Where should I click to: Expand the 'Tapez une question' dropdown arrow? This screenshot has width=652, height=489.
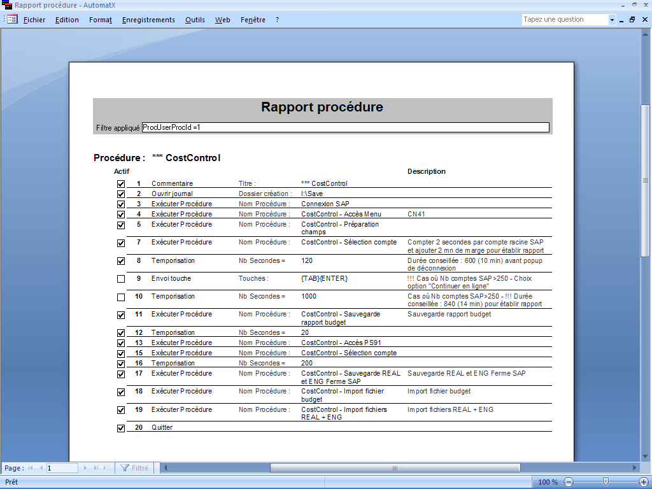[612, 20]
